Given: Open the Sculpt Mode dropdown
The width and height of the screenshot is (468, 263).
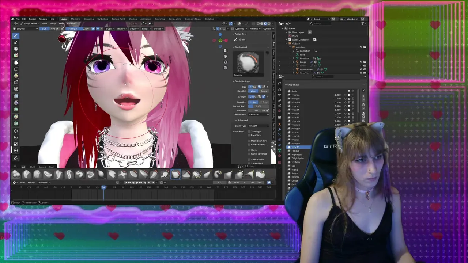Looking at the screenshot, I should coord(30,24).
